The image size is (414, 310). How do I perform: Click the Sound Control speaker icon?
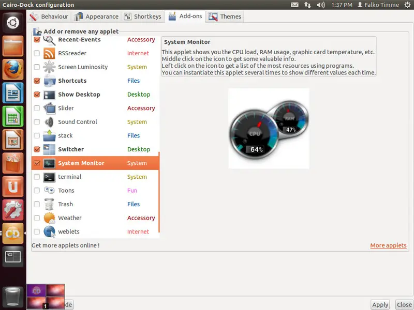click(49, 122)
